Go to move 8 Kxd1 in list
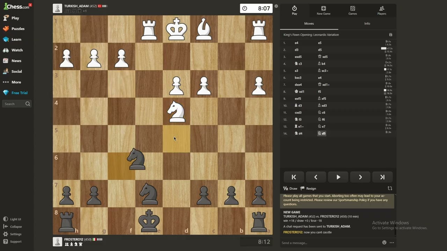This screenshot has width=447, height=251. (x=300, y=92)
